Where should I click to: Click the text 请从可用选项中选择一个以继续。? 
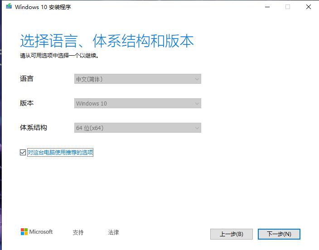click(59, 55)
